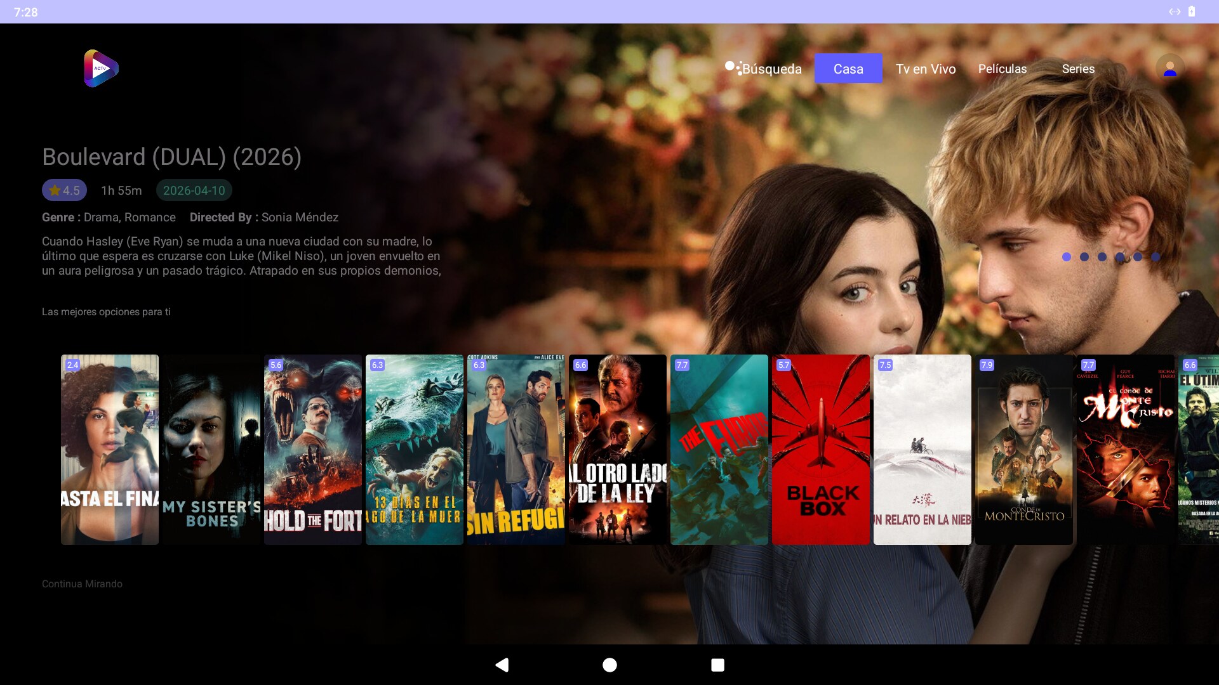Image resolution: width=1219 pixels, height=685 pixels.
Task: Open the Hasta el Final poster
Action: pyautogui.click(x=110, y=449)
